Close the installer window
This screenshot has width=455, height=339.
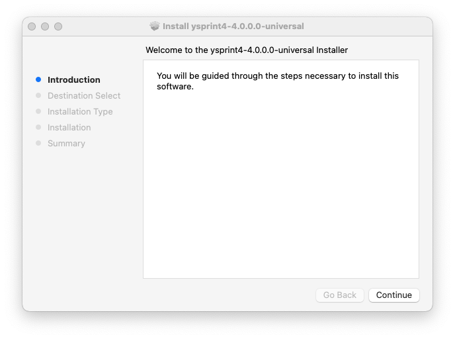tap(32, 26)
